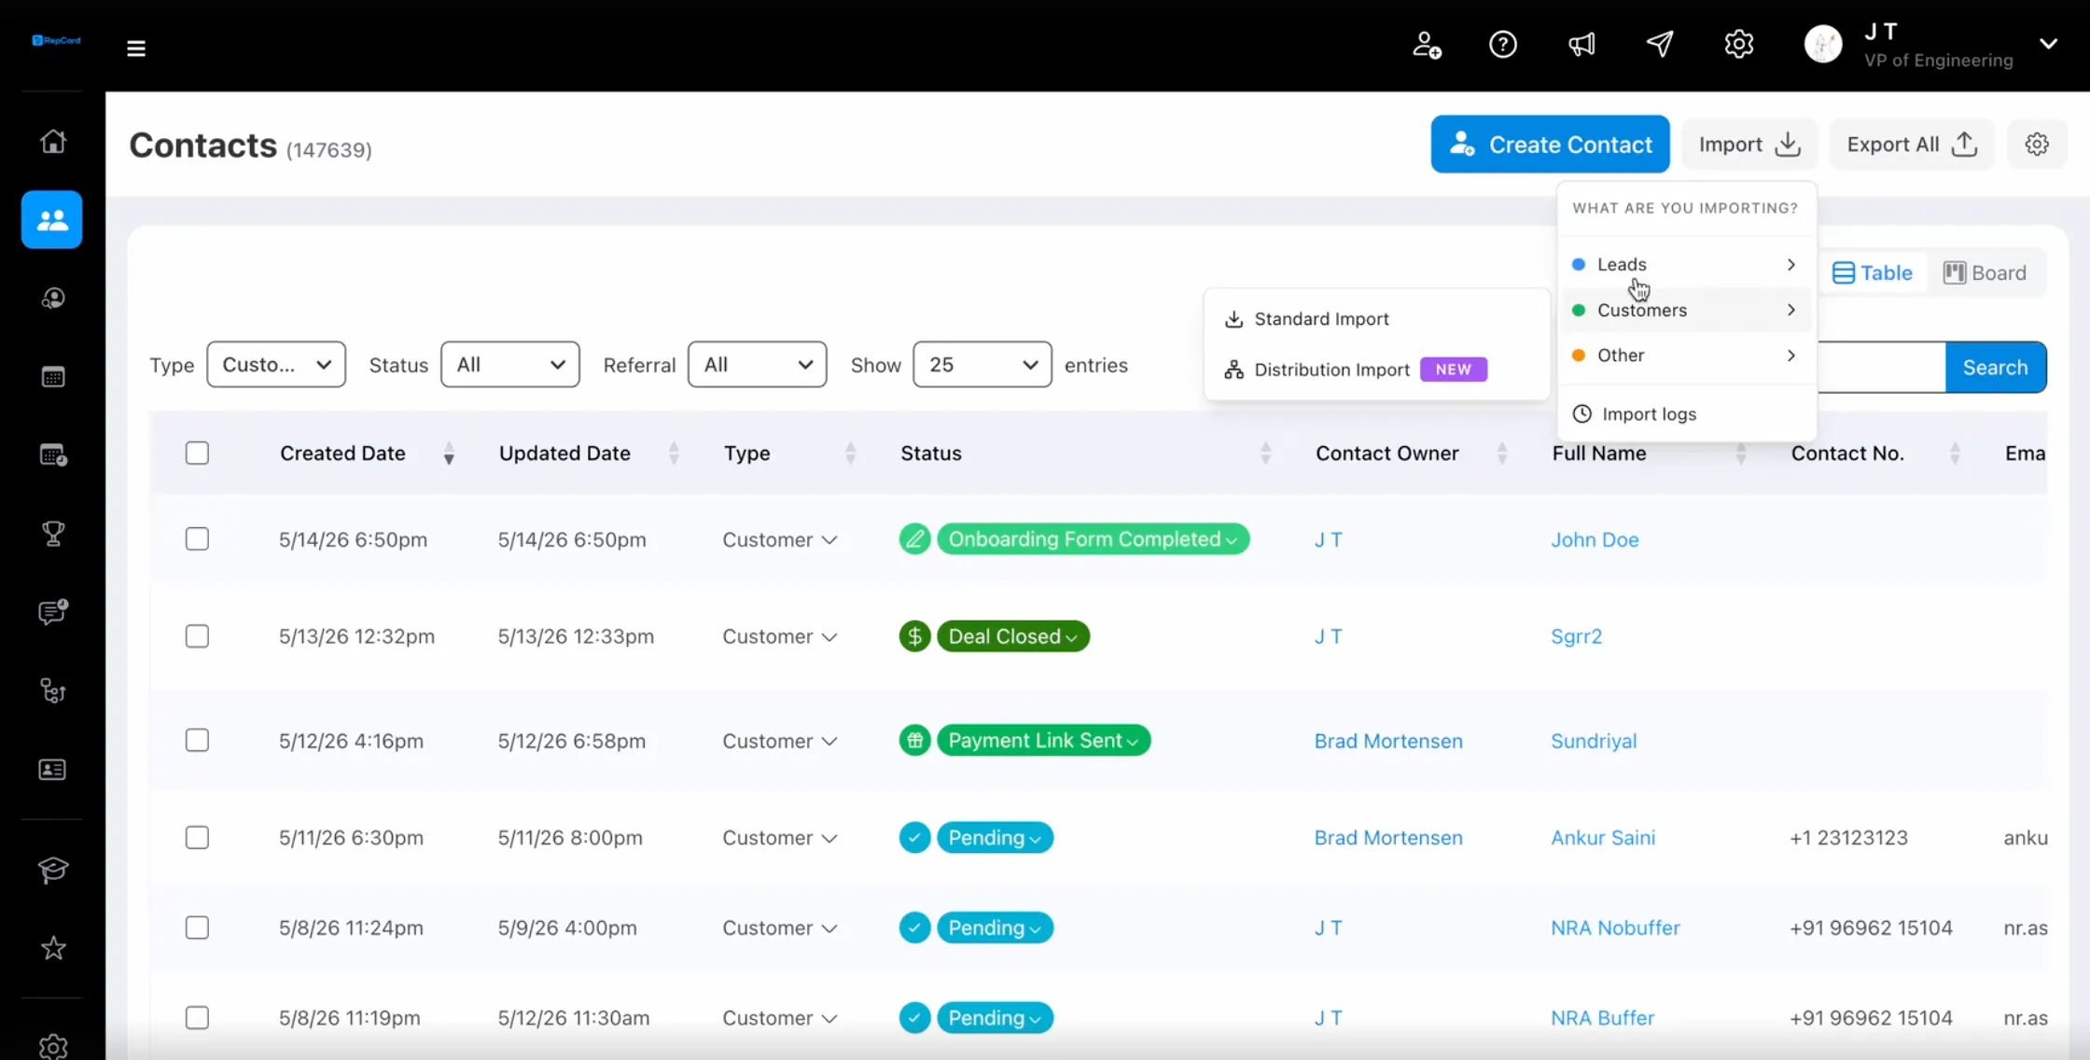Open the Status filter dropdown

point(510,364)
